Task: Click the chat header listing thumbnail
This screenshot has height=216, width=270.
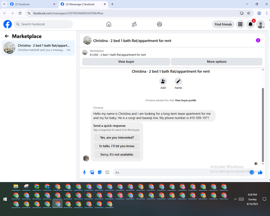Action: click(87, 40)
